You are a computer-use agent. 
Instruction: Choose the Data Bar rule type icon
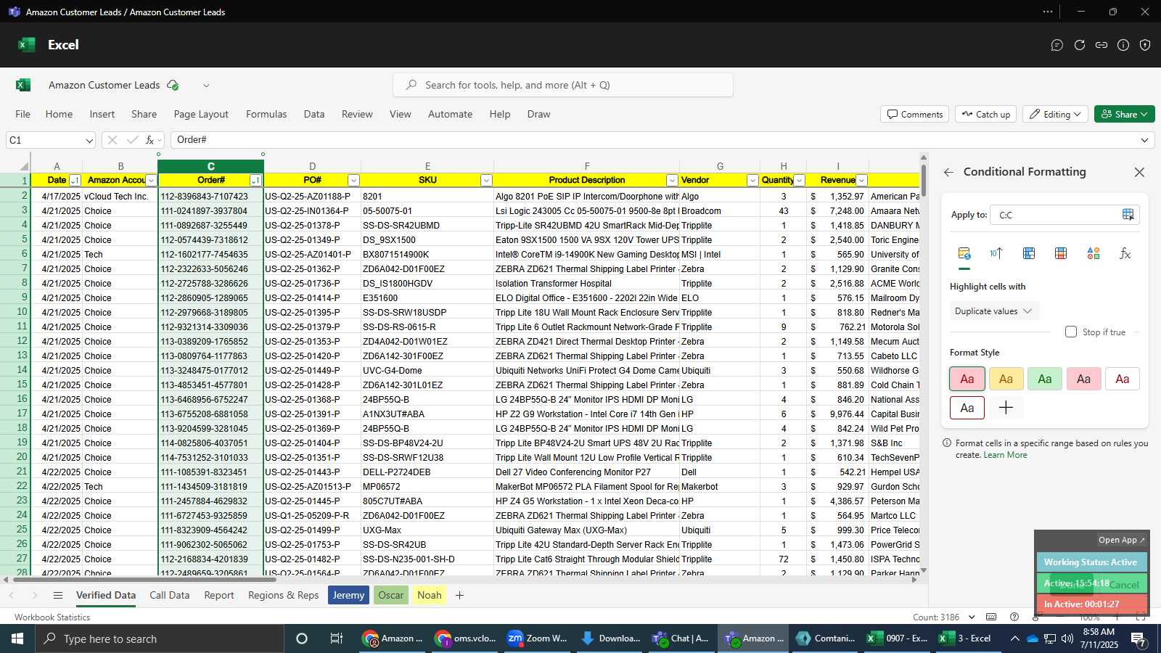(1028, 253)
